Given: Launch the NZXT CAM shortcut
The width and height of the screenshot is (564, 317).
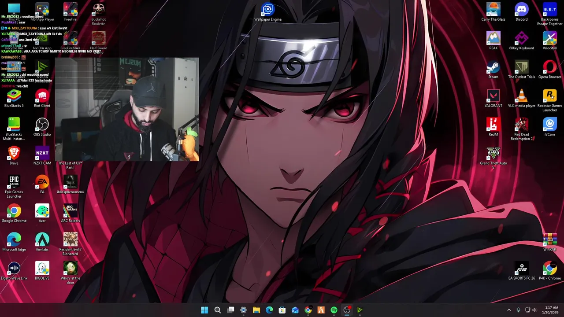Looking at the screenshot, I should point(42,156).
